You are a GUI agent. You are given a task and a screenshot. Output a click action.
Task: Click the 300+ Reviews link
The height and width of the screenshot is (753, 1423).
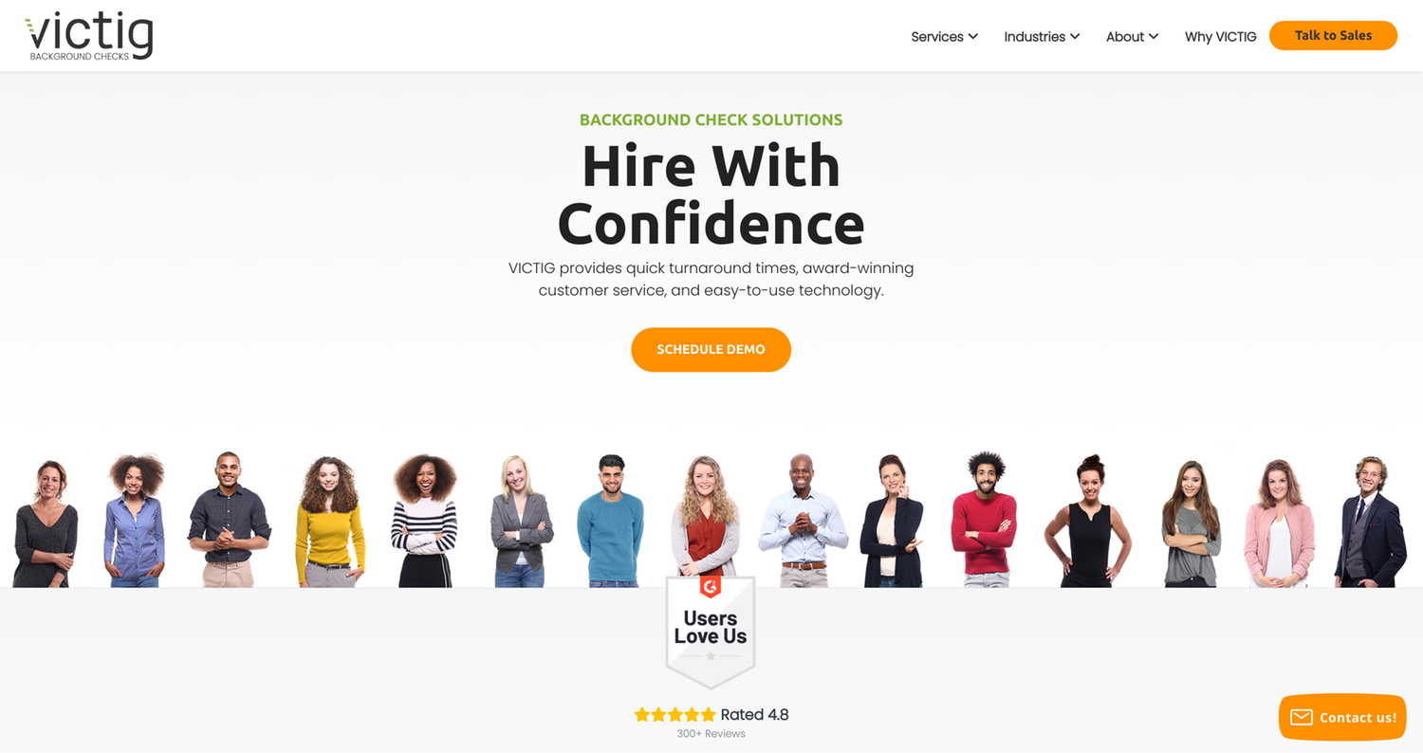pyautogui.click(x=711, y=734)
